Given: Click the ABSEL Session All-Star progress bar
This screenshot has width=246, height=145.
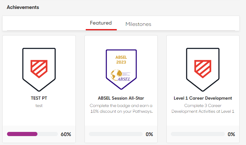Looking at the screenshot, I should coord(116,134).
